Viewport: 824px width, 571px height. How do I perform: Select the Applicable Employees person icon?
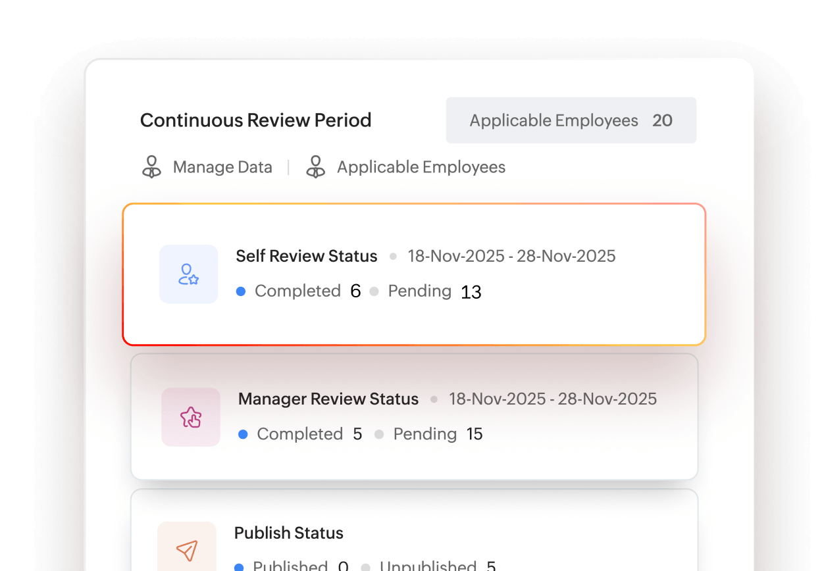click(x=316, y=167)
